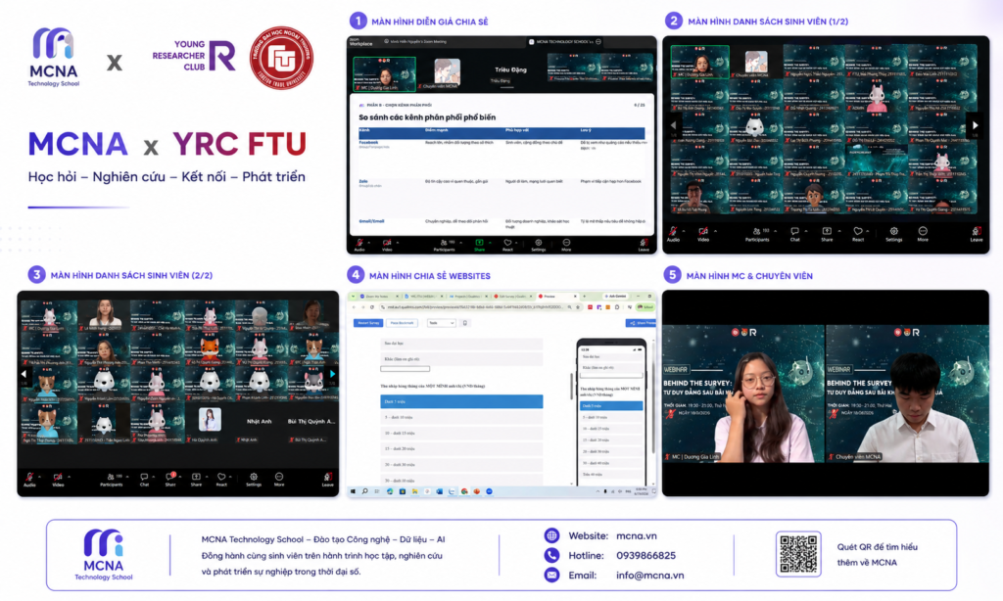Viewport: 1003px width, 601px height.
Task: Click Leave in screen 1 Zoom toolbar
Action: (x=644, y=245)
